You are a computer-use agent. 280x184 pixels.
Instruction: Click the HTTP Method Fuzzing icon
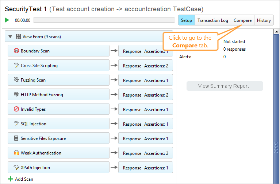(16, 94)
